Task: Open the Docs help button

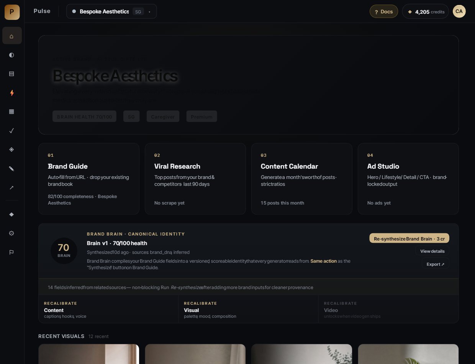Action: 384,11
